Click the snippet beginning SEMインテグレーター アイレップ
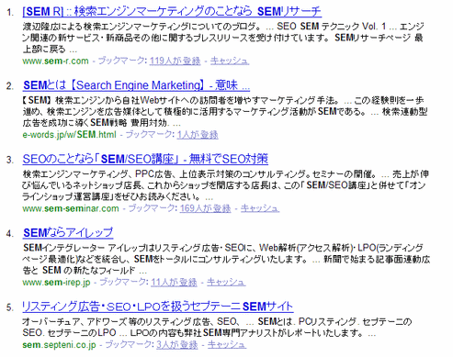The image size is (453, 357). point(226,259)
